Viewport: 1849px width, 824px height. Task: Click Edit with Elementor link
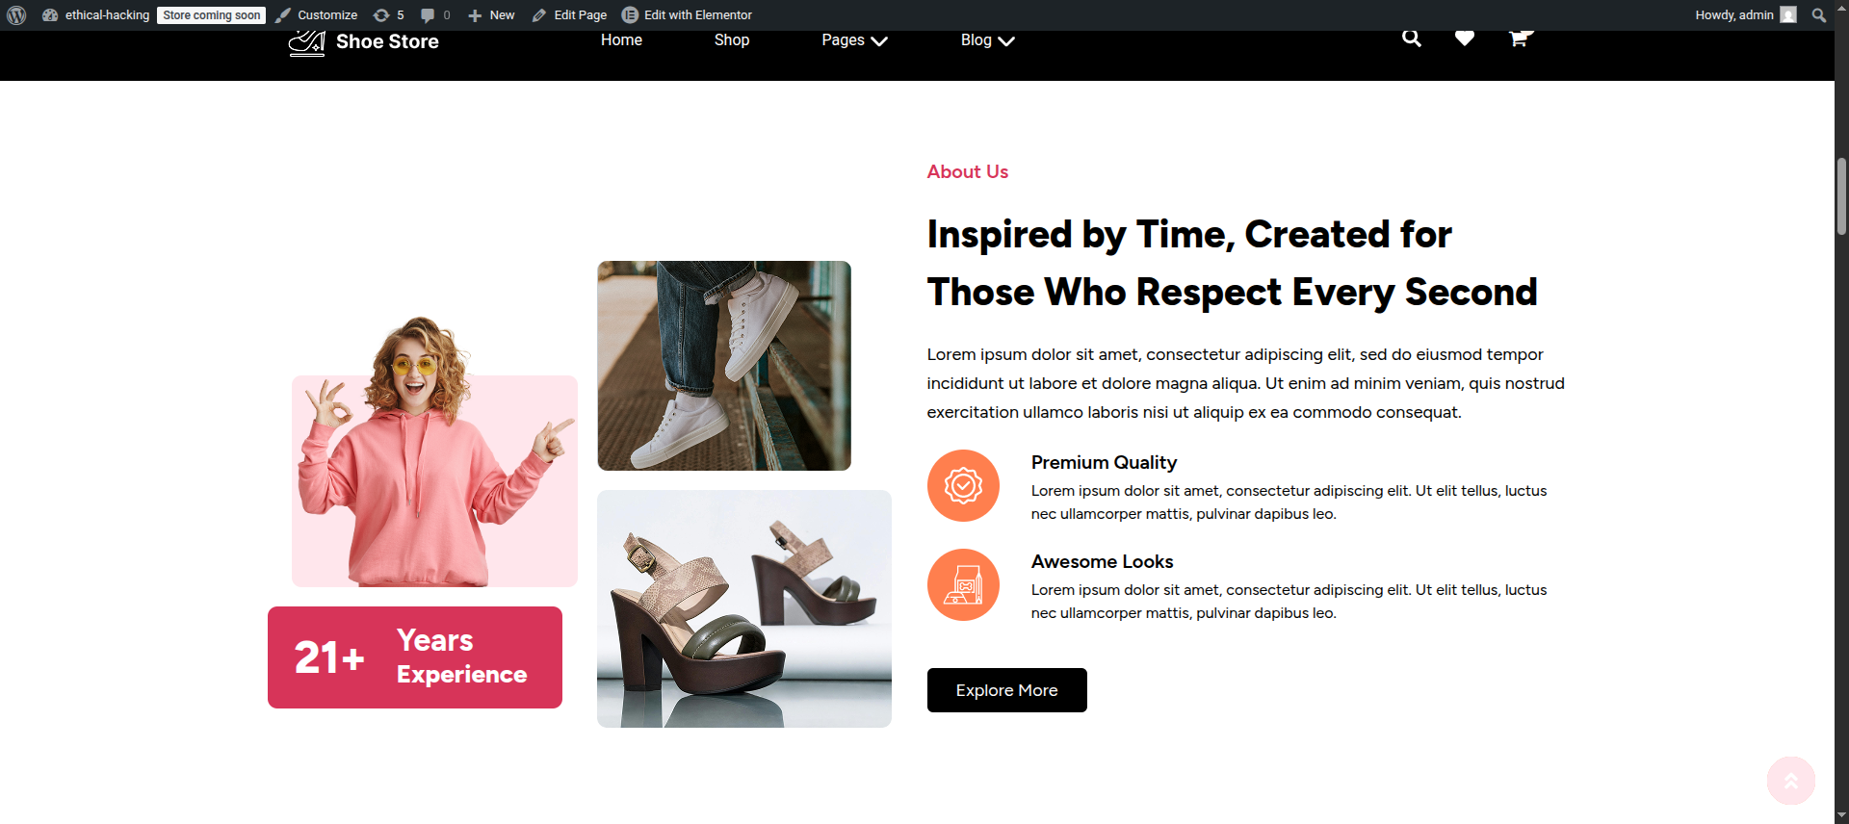coord(687,15)
